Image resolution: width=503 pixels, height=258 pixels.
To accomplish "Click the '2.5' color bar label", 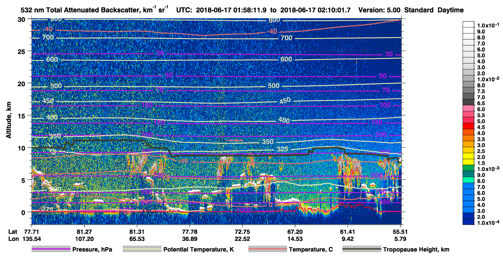I will tap(481, 152).
